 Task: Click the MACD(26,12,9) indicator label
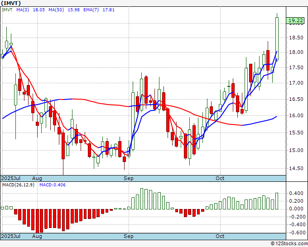[18, 185]
